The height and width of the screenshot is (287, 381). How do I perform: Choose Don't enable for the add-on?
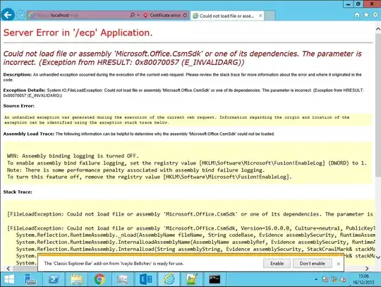[312, 264]
